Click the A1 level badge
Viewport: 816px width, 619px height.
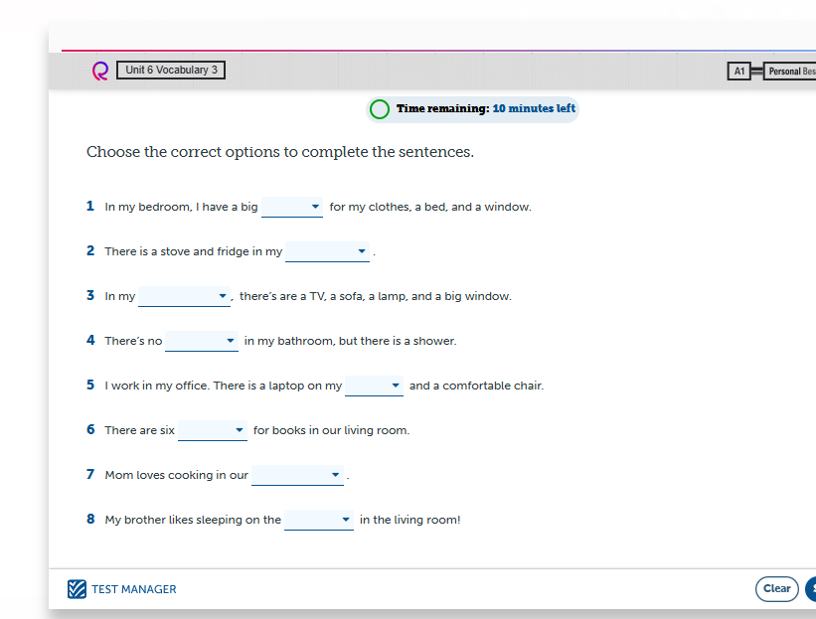click(x=739, y=72)
